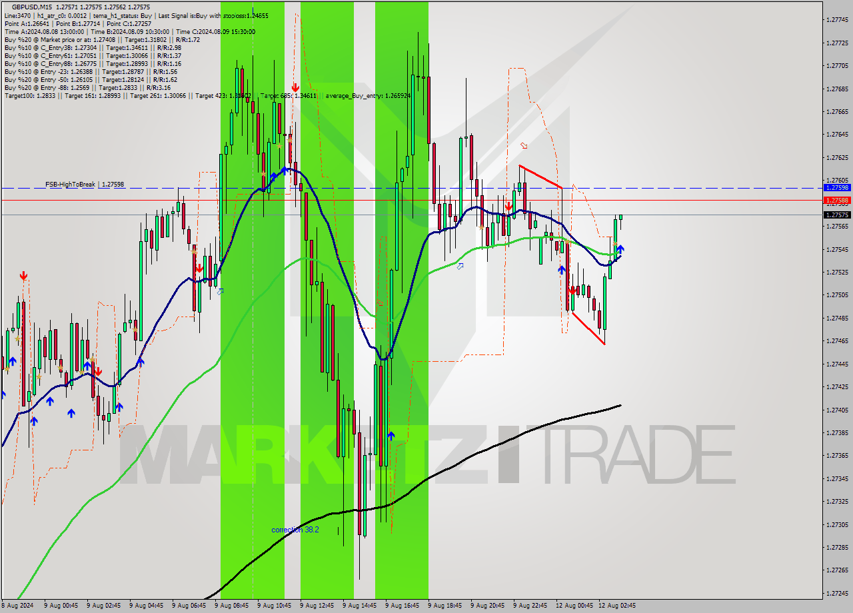Click the 1.27345 price axis label

837,478
